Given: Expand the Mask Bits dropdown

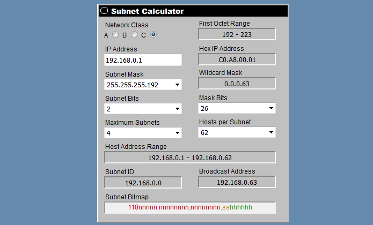Looking at the screenshot, I should click(237, 108).
